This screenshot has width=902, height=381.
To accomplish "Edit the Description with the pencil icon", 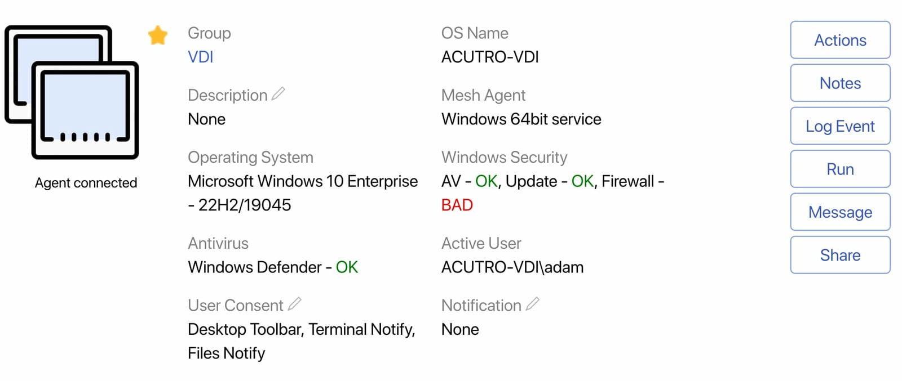I will 278,94.
